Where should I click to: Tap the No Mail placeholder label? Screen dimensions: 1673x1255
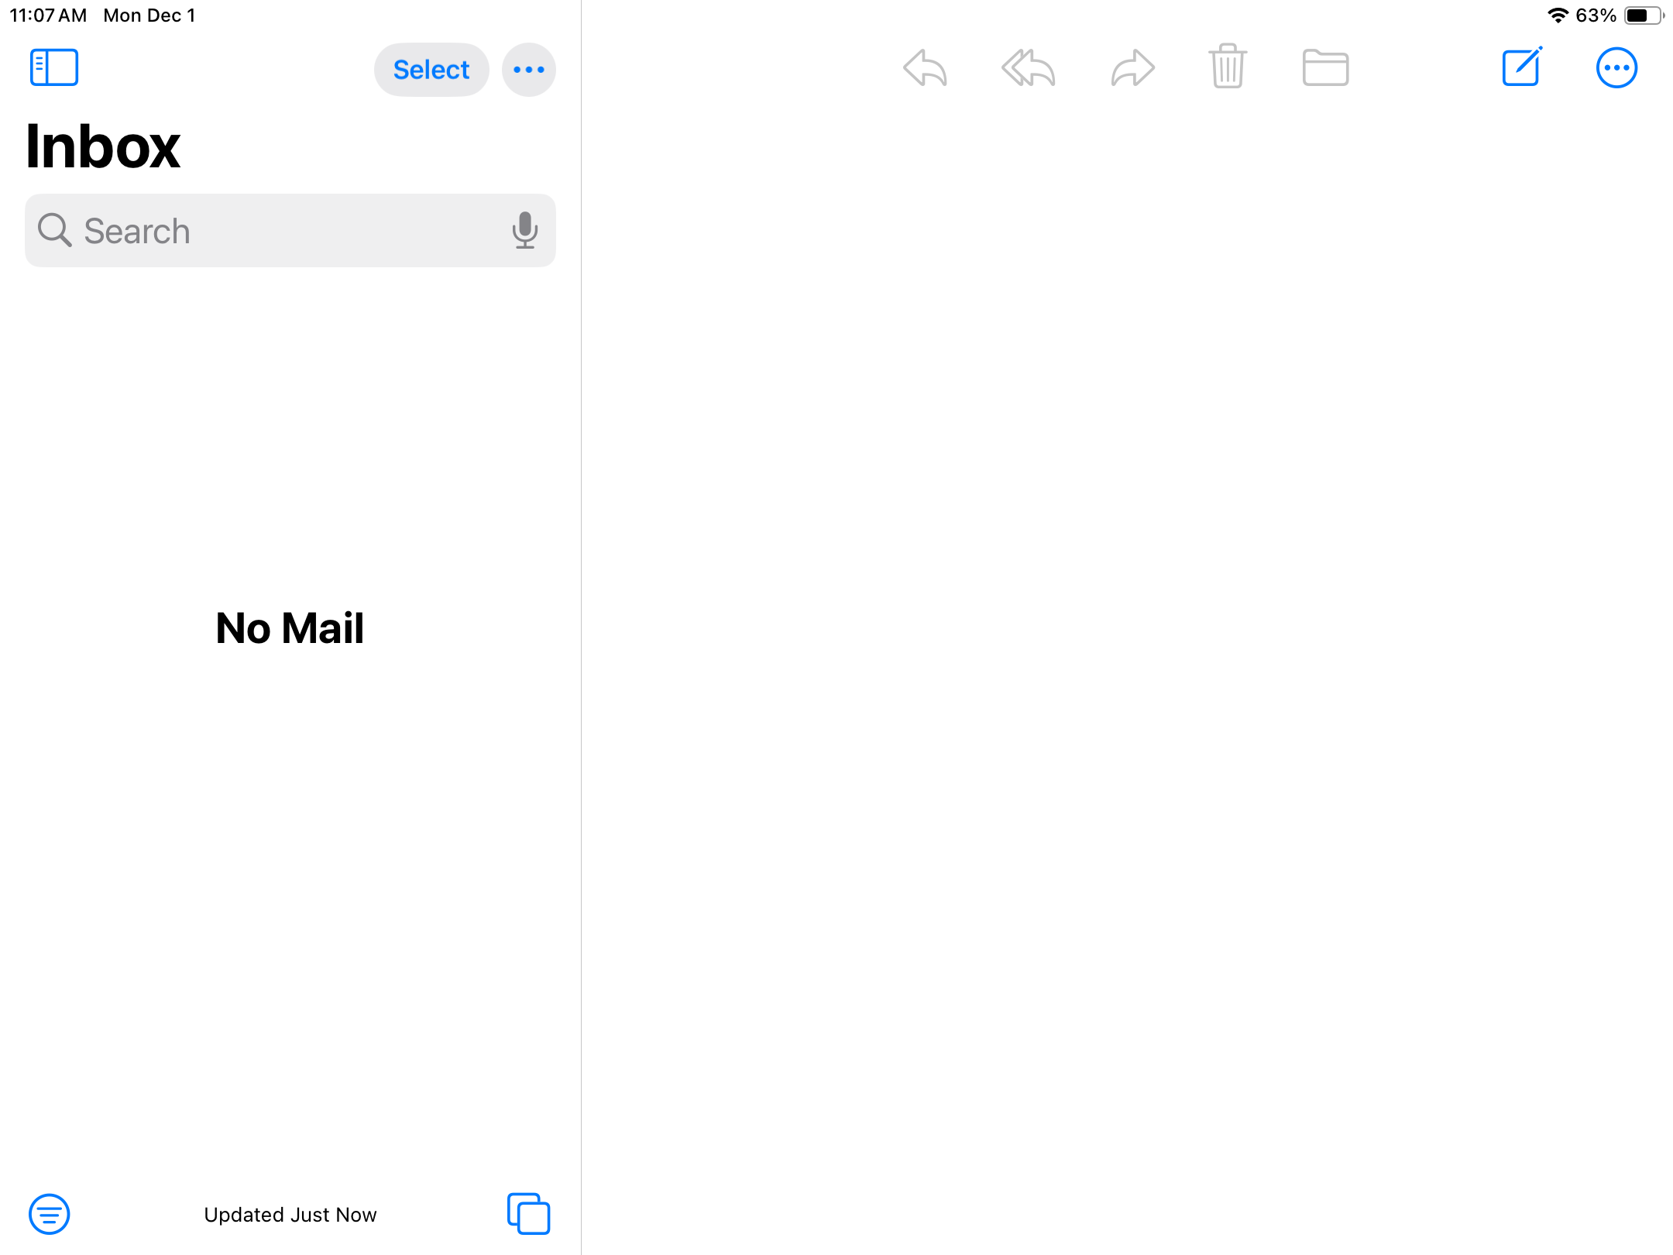point(290,627)
